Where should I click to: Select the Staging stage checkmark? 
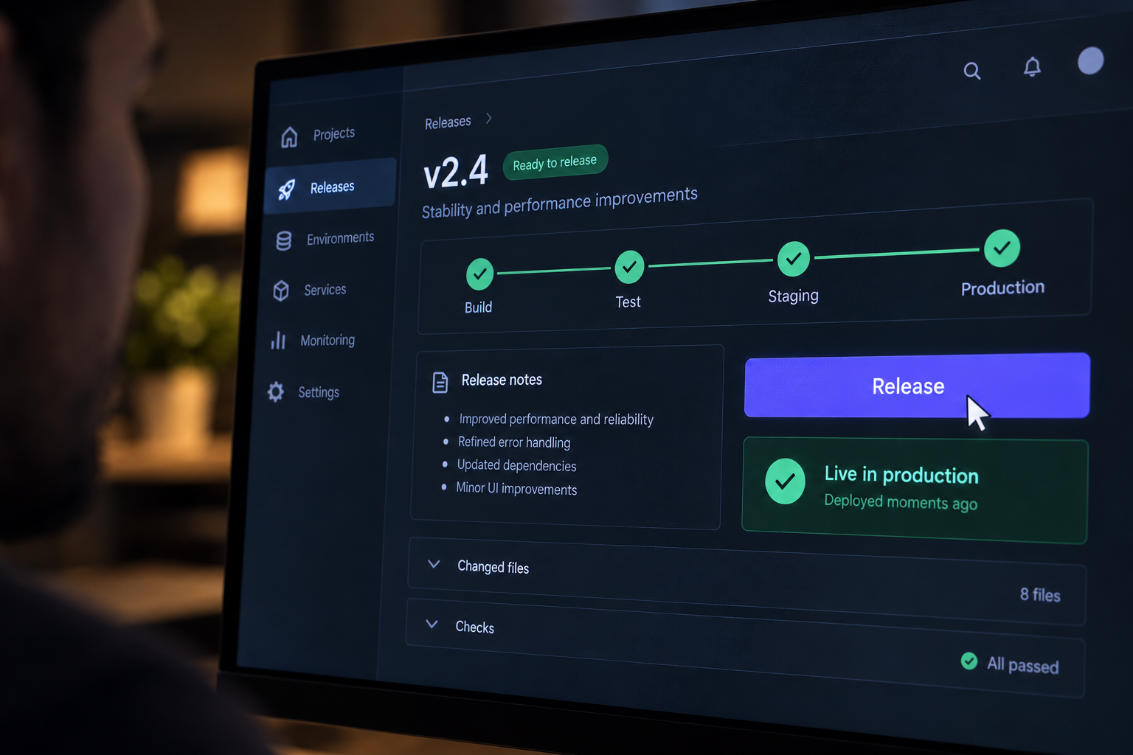pos(794,259)
